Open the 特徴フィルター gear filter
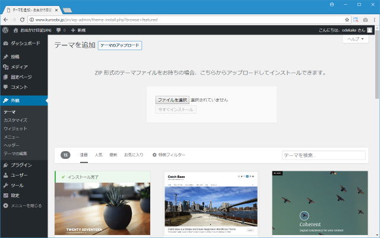380x238 pixels. pos(169,155)
